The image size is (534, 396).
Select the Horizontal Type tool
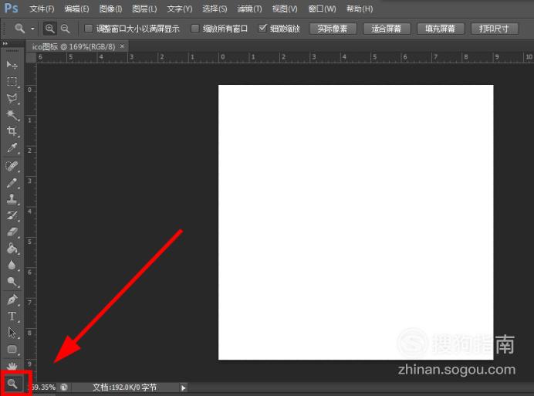pos(12,316)
